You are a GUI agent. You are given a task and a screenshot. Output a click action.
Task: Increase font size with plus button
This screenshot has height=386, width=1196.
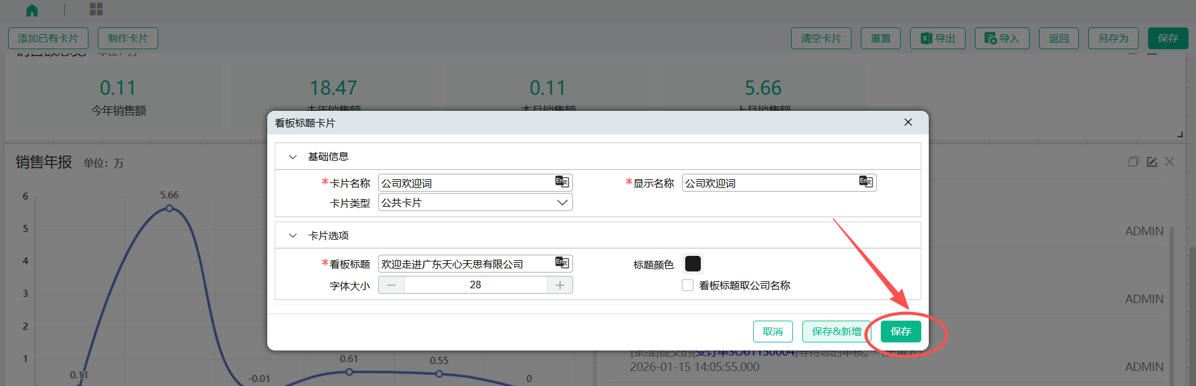point(560,285)
